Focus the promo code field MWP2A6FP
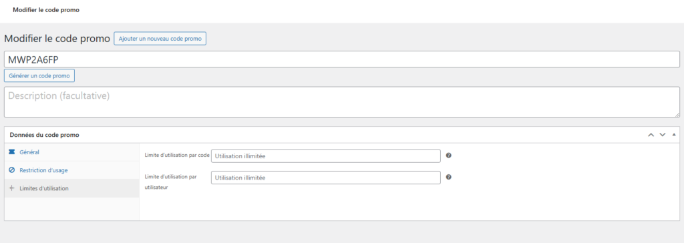The width and height of the screenshot is (684, 243). click(341, 59)
